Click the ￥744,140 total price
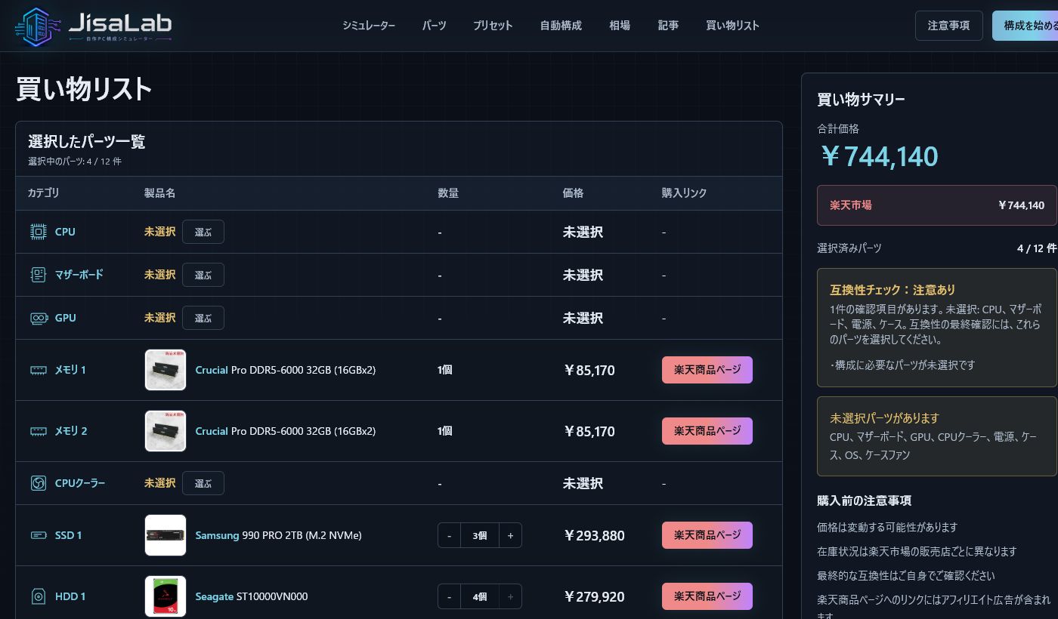 click(880, 156)
